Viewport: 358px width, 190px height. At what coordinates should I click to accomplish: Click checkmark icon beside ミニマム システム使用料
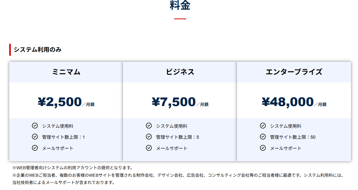click(x=35, y=125)
